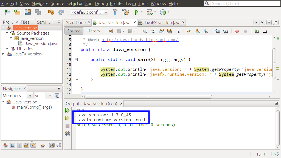
Task: Expand the JavaFX_version project node
Action: 3,54
